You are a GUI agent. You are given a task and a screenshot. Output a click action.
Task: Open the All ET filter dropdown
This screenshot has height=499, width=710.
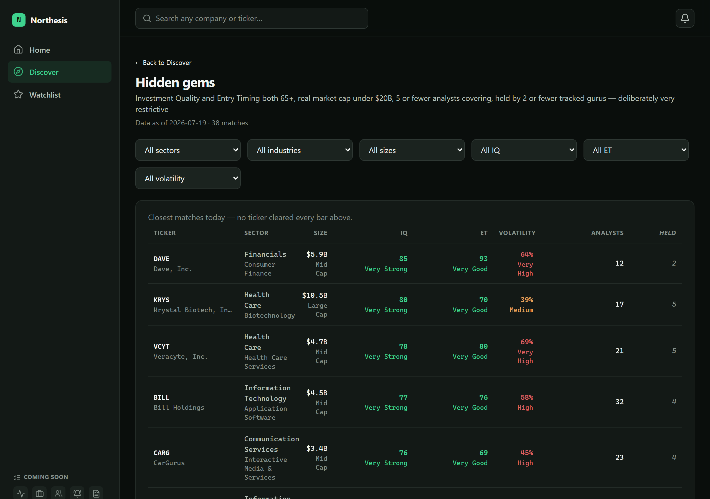coord(636,150)
